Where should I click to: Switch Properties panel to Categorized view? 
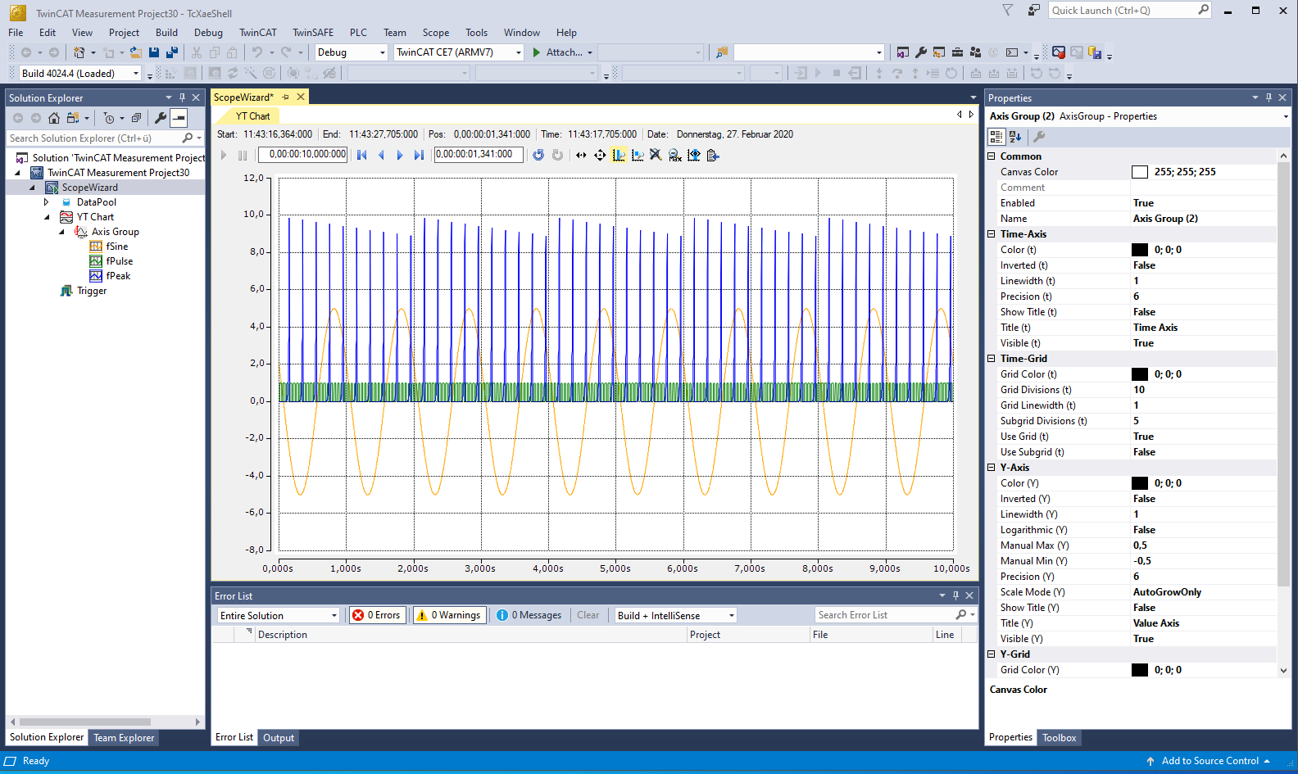[996, 137]
